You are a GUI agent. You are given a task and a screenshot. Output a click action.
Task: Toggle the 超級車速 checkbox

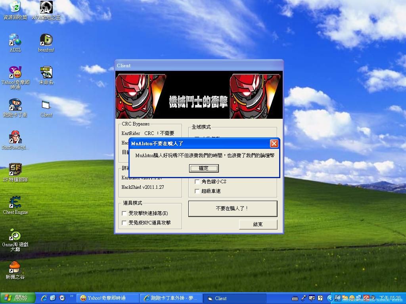197,191
